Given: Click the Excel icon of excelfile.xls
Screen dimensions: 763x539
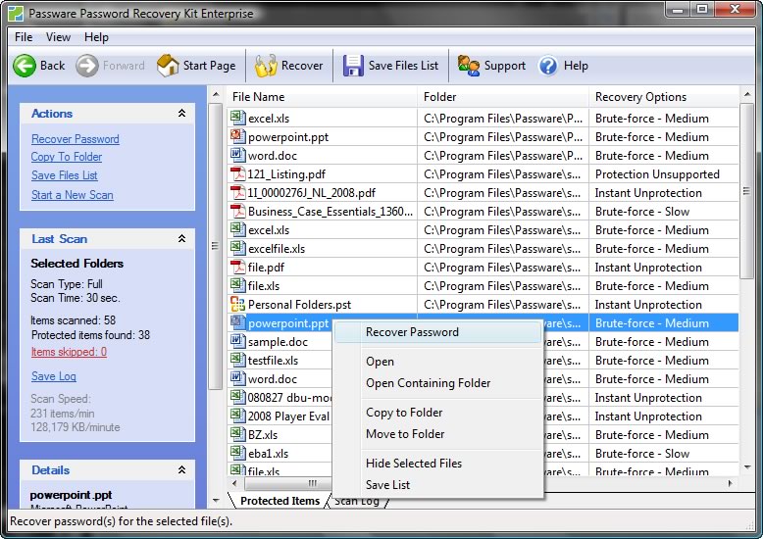Looking at the screenshot, I should (238, 248).
